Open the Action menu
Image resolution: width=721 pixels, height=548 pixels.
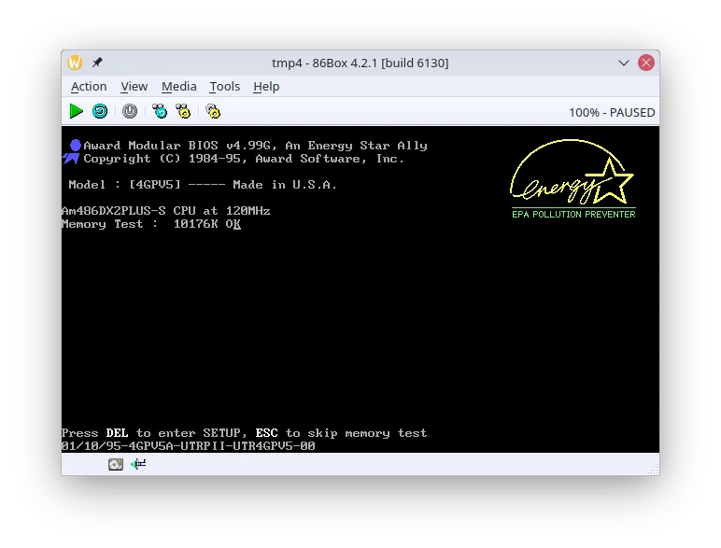[x=89, y=87]
